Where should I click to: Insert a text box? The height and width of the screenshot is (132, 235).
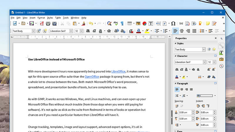click(151, 23)
